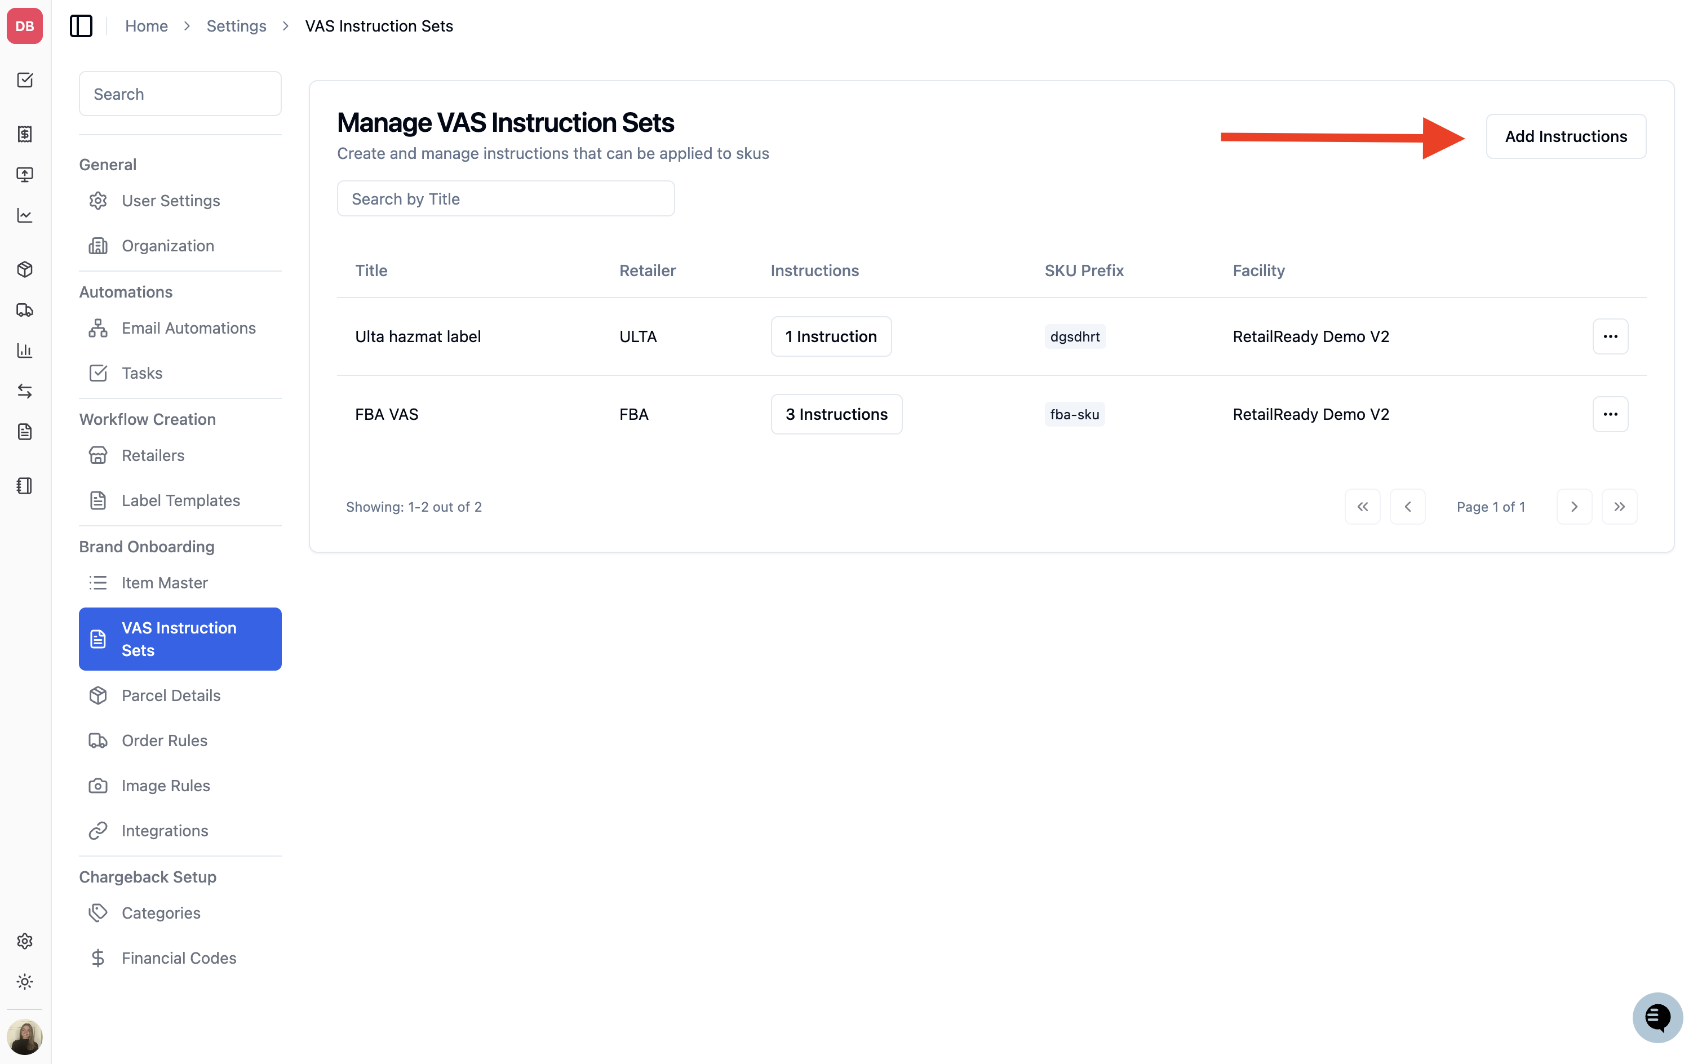Go to next page arrow
This screenshot has height=1064, width=1702.
pyautogui.click(x=1574, y=507)
